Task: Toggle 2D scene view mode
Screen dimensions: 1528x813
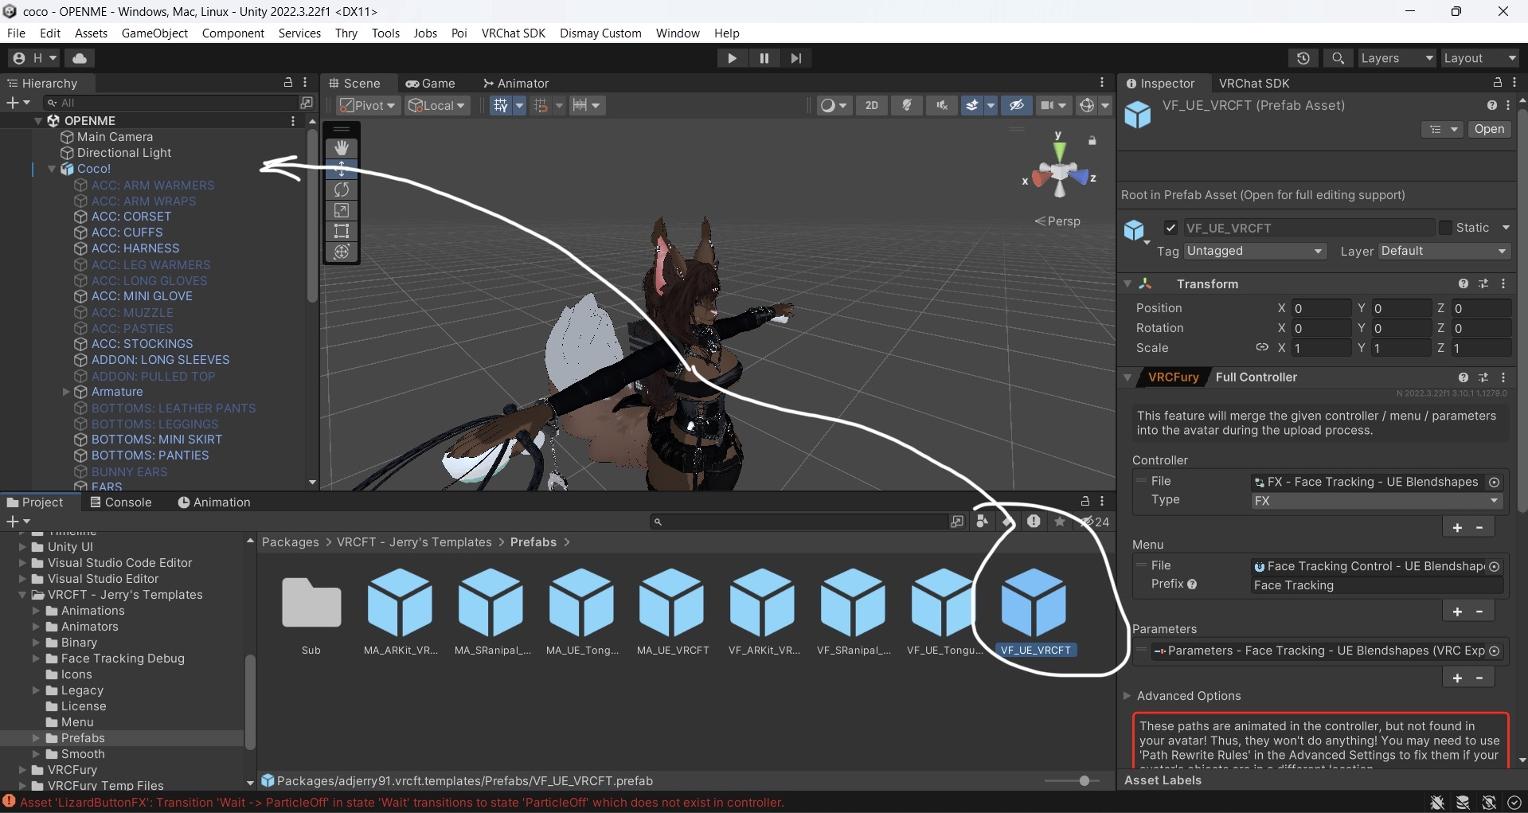Action: pos(872,105)
